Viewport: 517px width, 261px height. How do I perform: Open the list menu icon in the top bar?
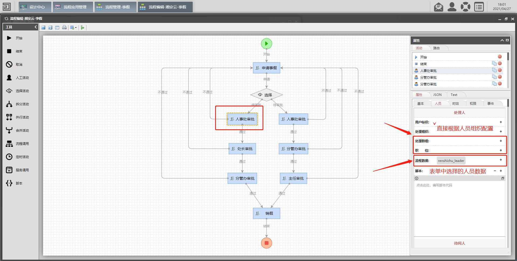[479, 7]
